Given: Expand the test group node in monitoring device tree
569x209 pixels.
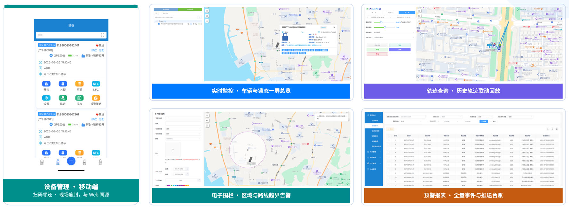Looking at the screenshot, I should pos(155,21).
